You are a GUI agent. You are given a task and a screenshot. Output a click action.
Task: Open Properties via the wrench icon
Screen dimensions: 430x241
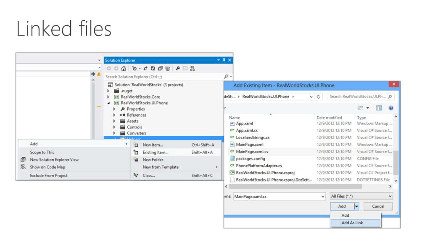click(178, 68)
